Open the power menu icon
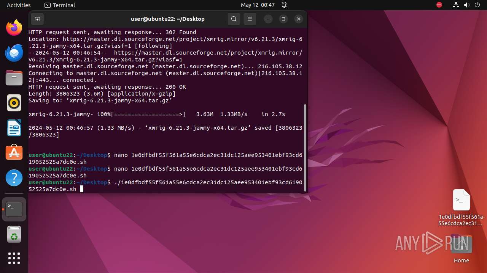 477,5
